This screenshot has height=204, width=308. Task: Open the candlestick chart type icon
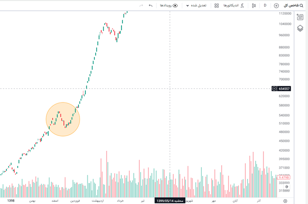pos(254,5)
